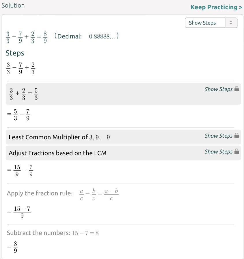Click the Solution heading
Image resolution: width=244 pixels, height=259 pixels.
pos(13,5)
